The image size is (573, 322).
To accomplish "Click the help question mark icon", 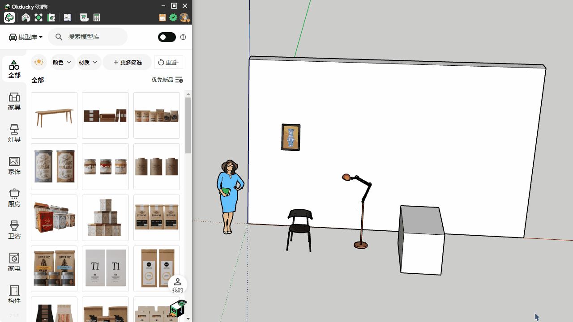I will tap(183, 37).
